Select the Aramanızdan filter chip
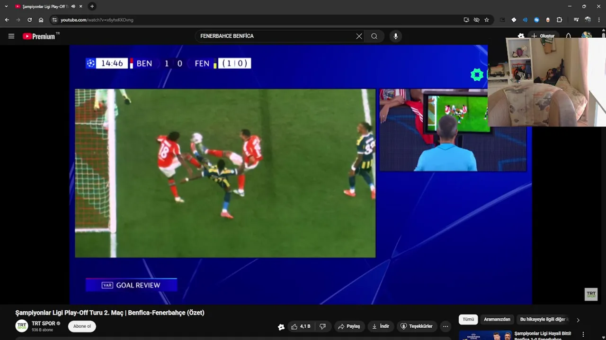This screenshot has height=340, width=606. 497,320
